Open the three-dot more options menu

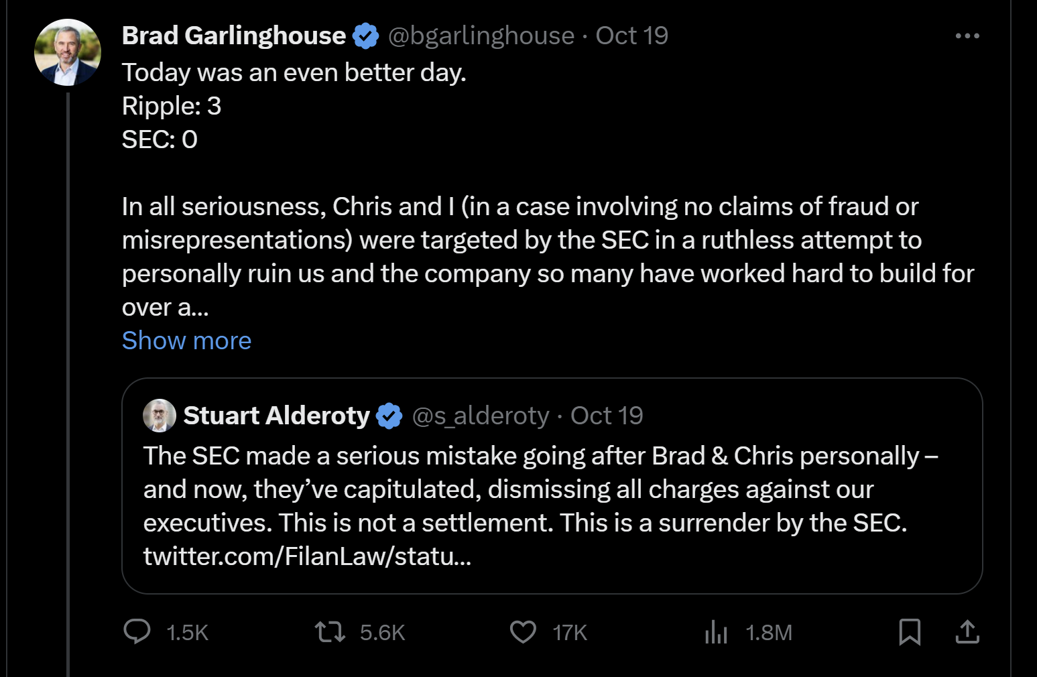[x=967, y=36]
